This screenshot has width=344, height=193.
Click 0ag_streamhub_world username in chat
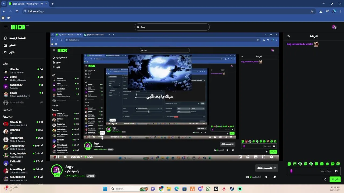click(300, 44)
